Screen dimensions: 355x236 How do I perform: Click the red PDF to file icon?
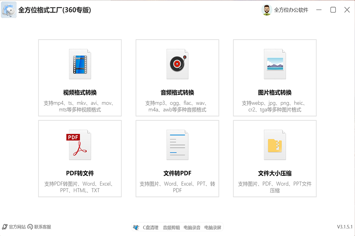80,145
